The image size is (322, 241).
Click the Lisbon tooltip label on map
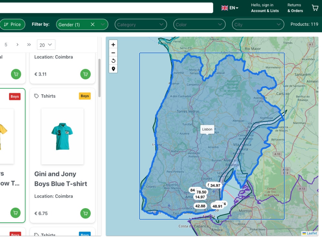[207, 129]
